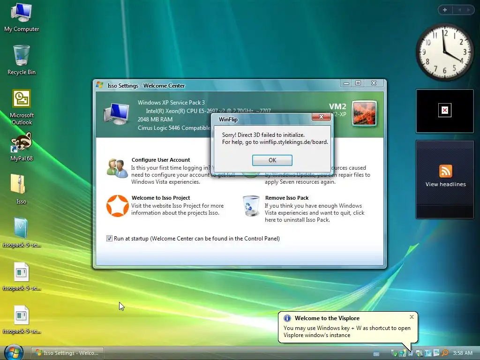Image resolution: width=480 pixels, height=360 pixels.
Task: Dismiss the Visplore balloon with its X
Action: click(x=412, y=317)
